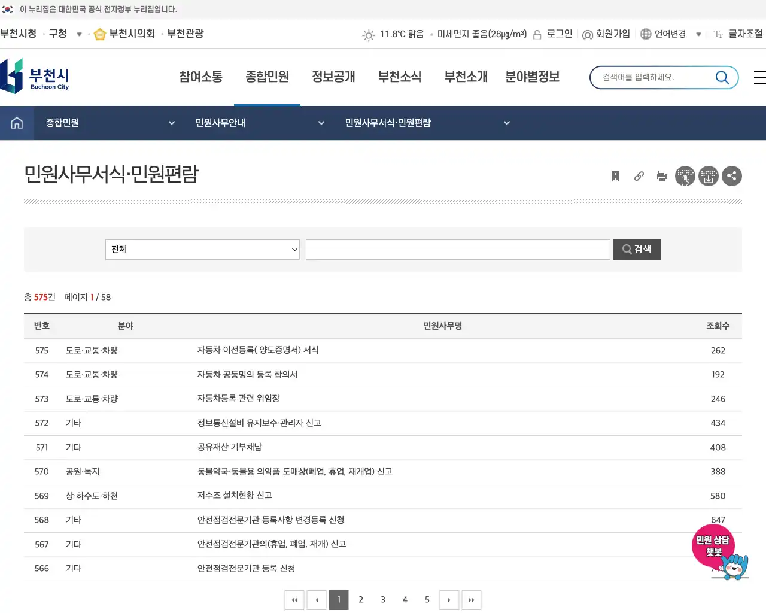Share this page using the share icon

[732, 176]
